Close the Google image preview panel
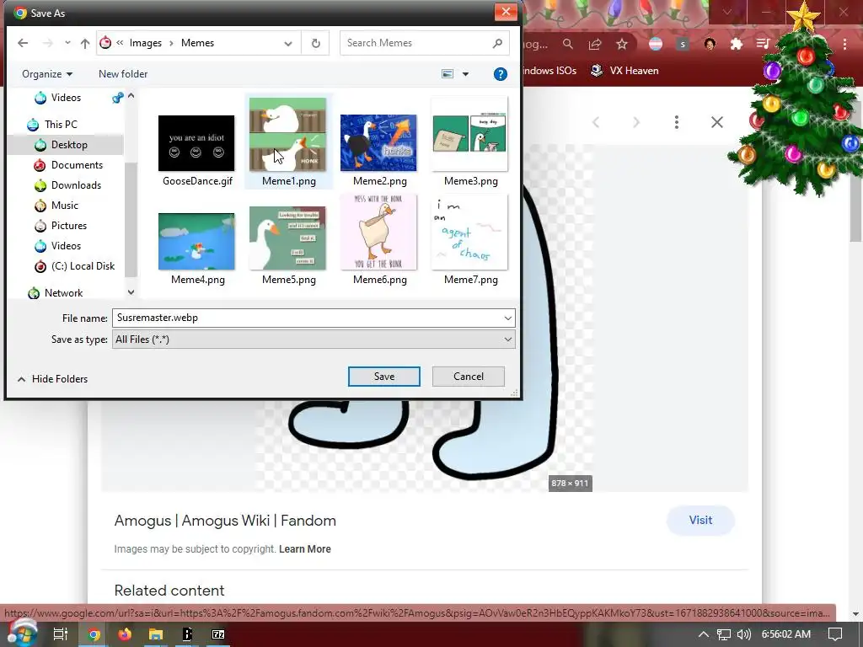The height and width of the screenshot is (647, 863). point(716,122)
